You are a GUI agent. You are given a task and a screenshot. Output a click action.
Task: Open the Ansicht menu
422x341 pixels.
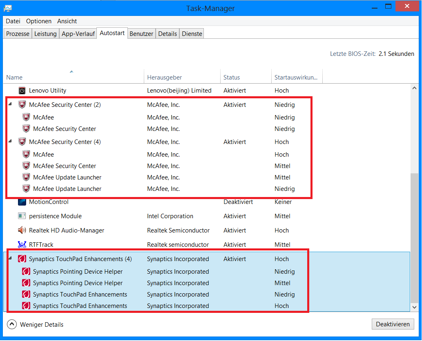67,21
